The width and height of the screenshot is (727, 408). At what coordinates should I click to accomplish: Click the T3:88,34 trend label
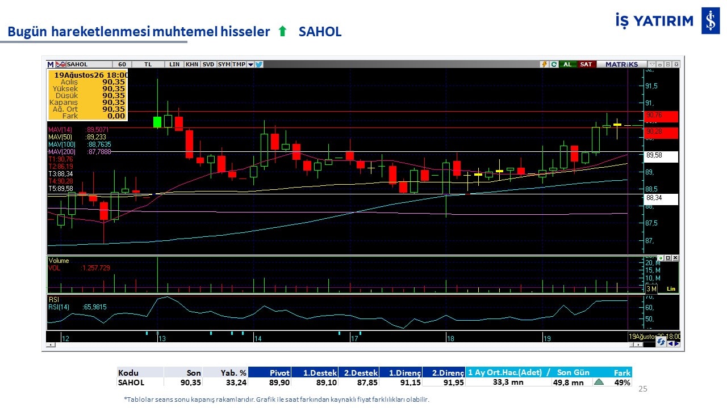tap(60, 173)
